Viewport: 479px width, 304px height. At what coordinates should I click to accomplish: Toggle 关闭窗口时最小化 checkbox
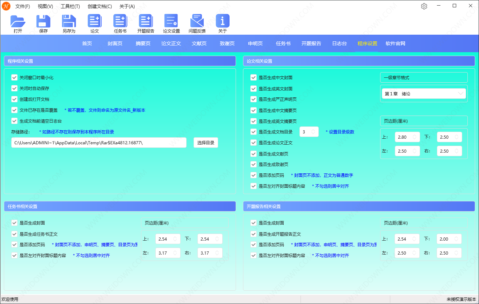(14, 77)
